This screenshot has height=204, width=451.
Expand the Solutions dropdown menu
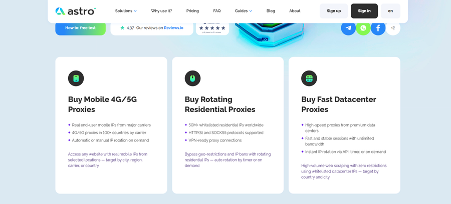coord(126,11)
